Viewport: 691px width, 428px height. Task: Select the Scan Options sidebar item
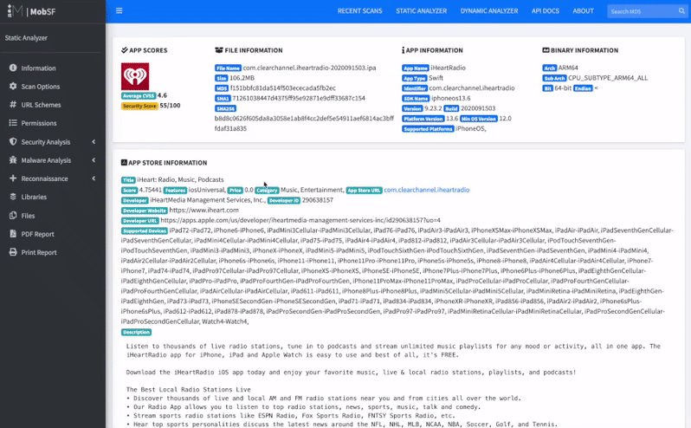pyautogui.click(x=53, y=87)
